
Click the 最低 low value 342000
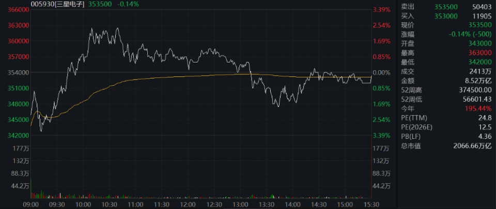pos(480,62)
